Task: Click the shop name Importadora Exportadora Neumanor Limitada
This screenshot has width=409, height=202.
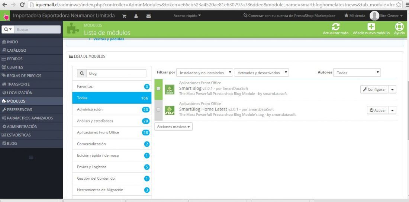Action: click(x=64, y=15)
